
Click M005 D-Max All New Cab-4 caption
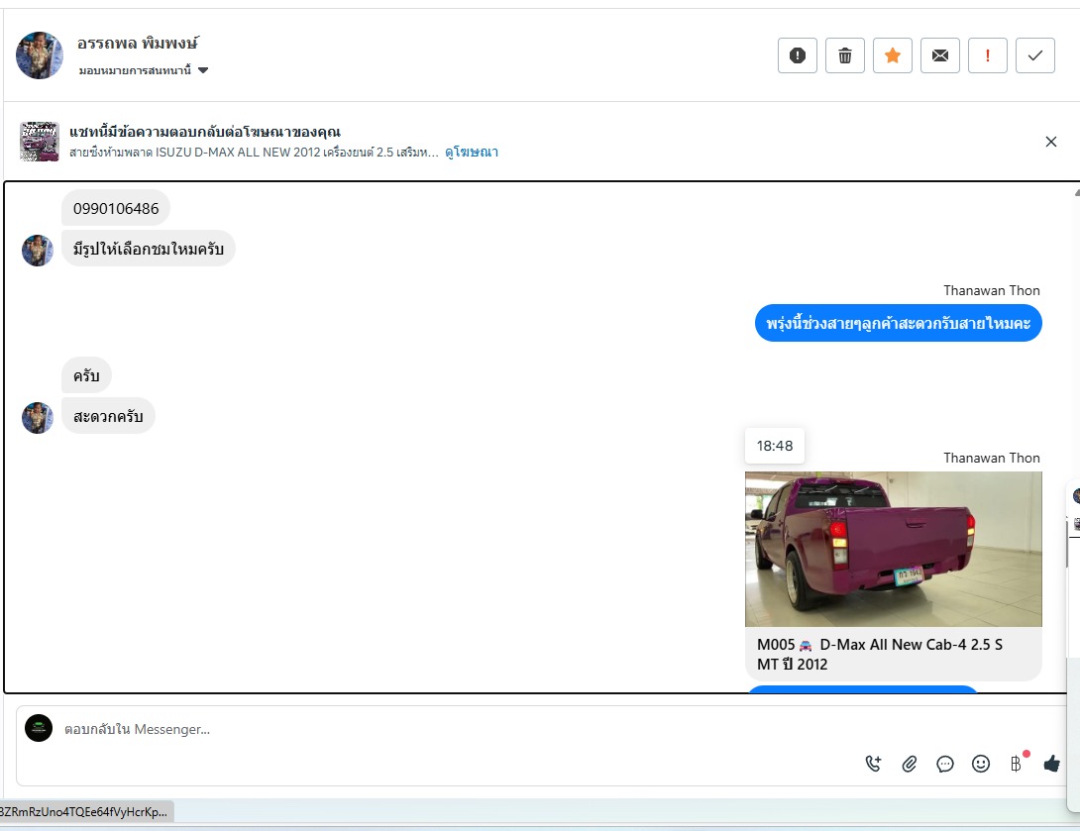click(880, 654)
